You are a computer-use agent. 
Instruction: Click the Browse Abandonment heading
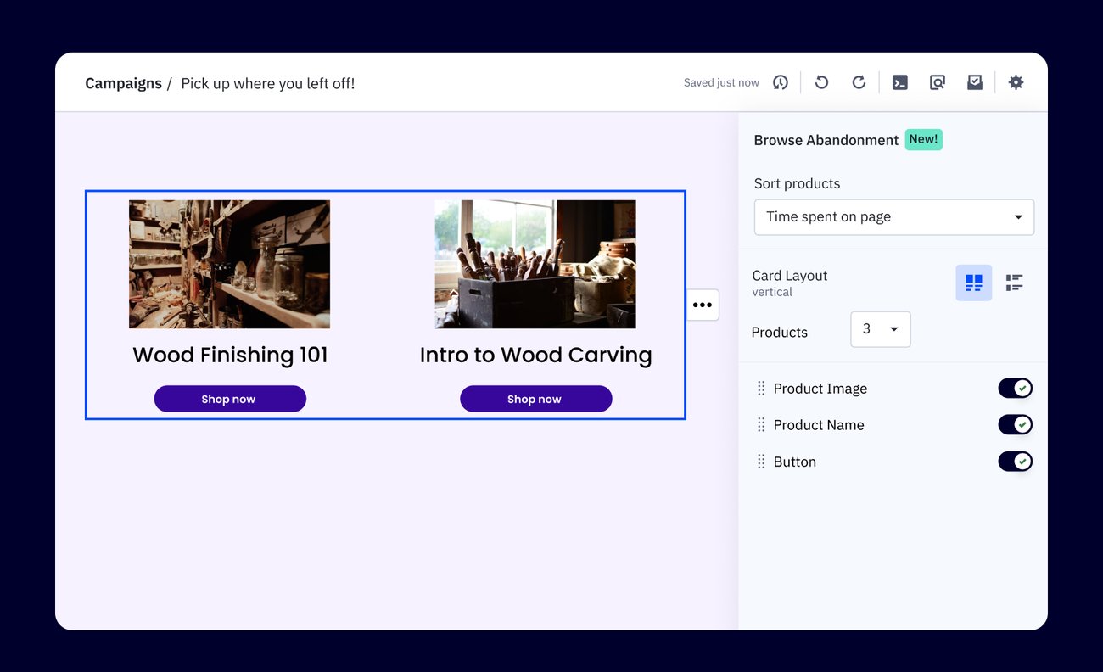[x=826, y=140]
